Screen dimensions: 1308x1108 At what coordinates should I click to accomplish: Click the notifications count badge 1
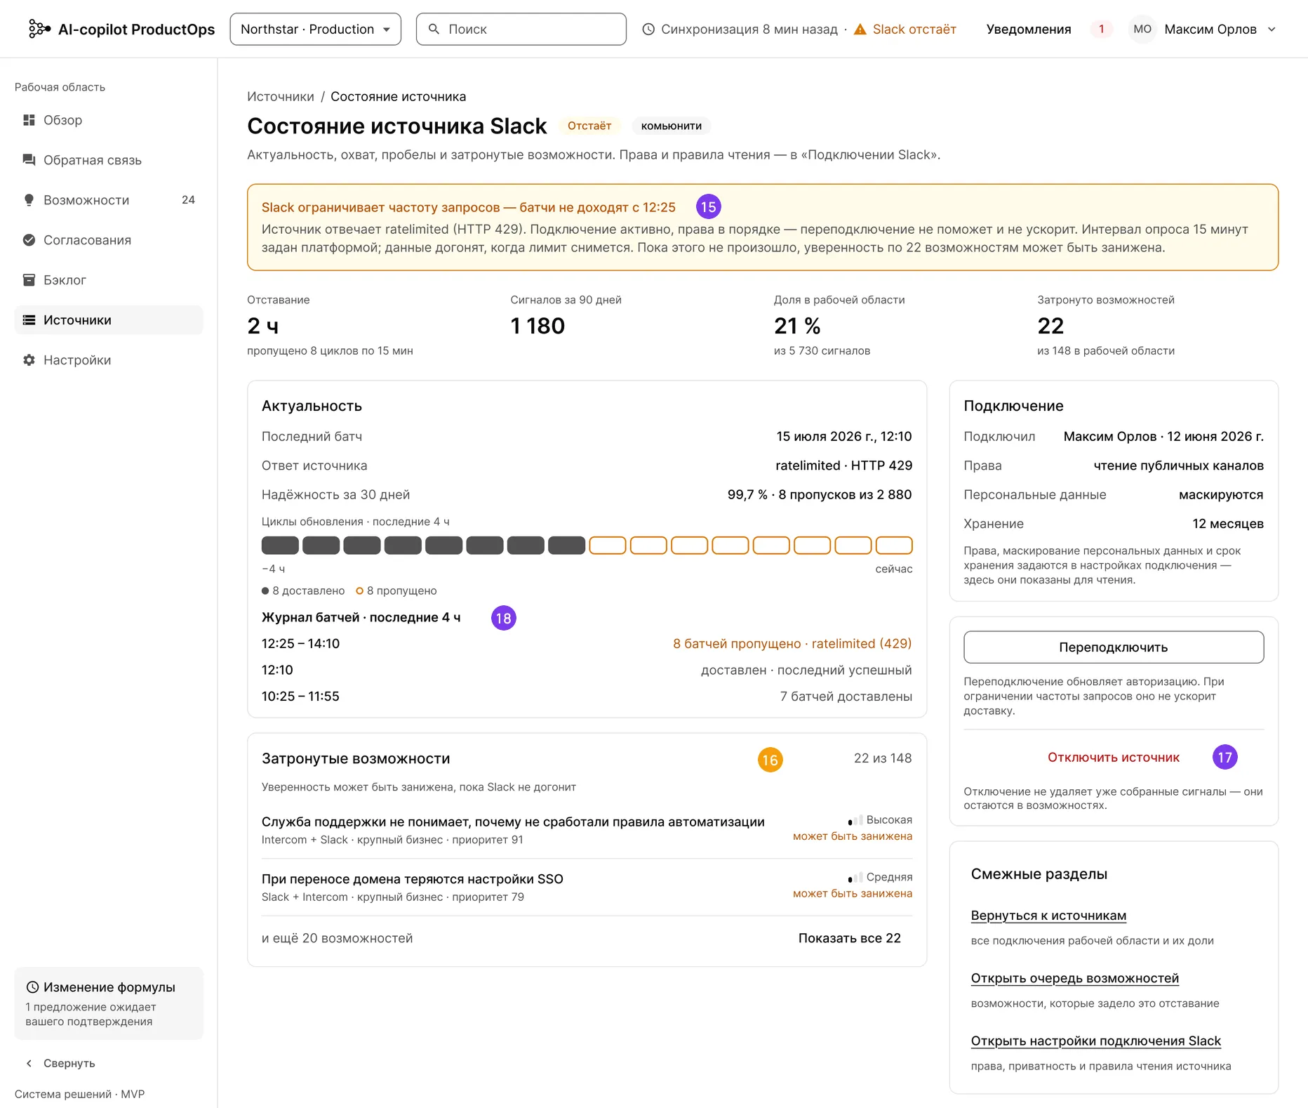click(x=1102, y=29)
